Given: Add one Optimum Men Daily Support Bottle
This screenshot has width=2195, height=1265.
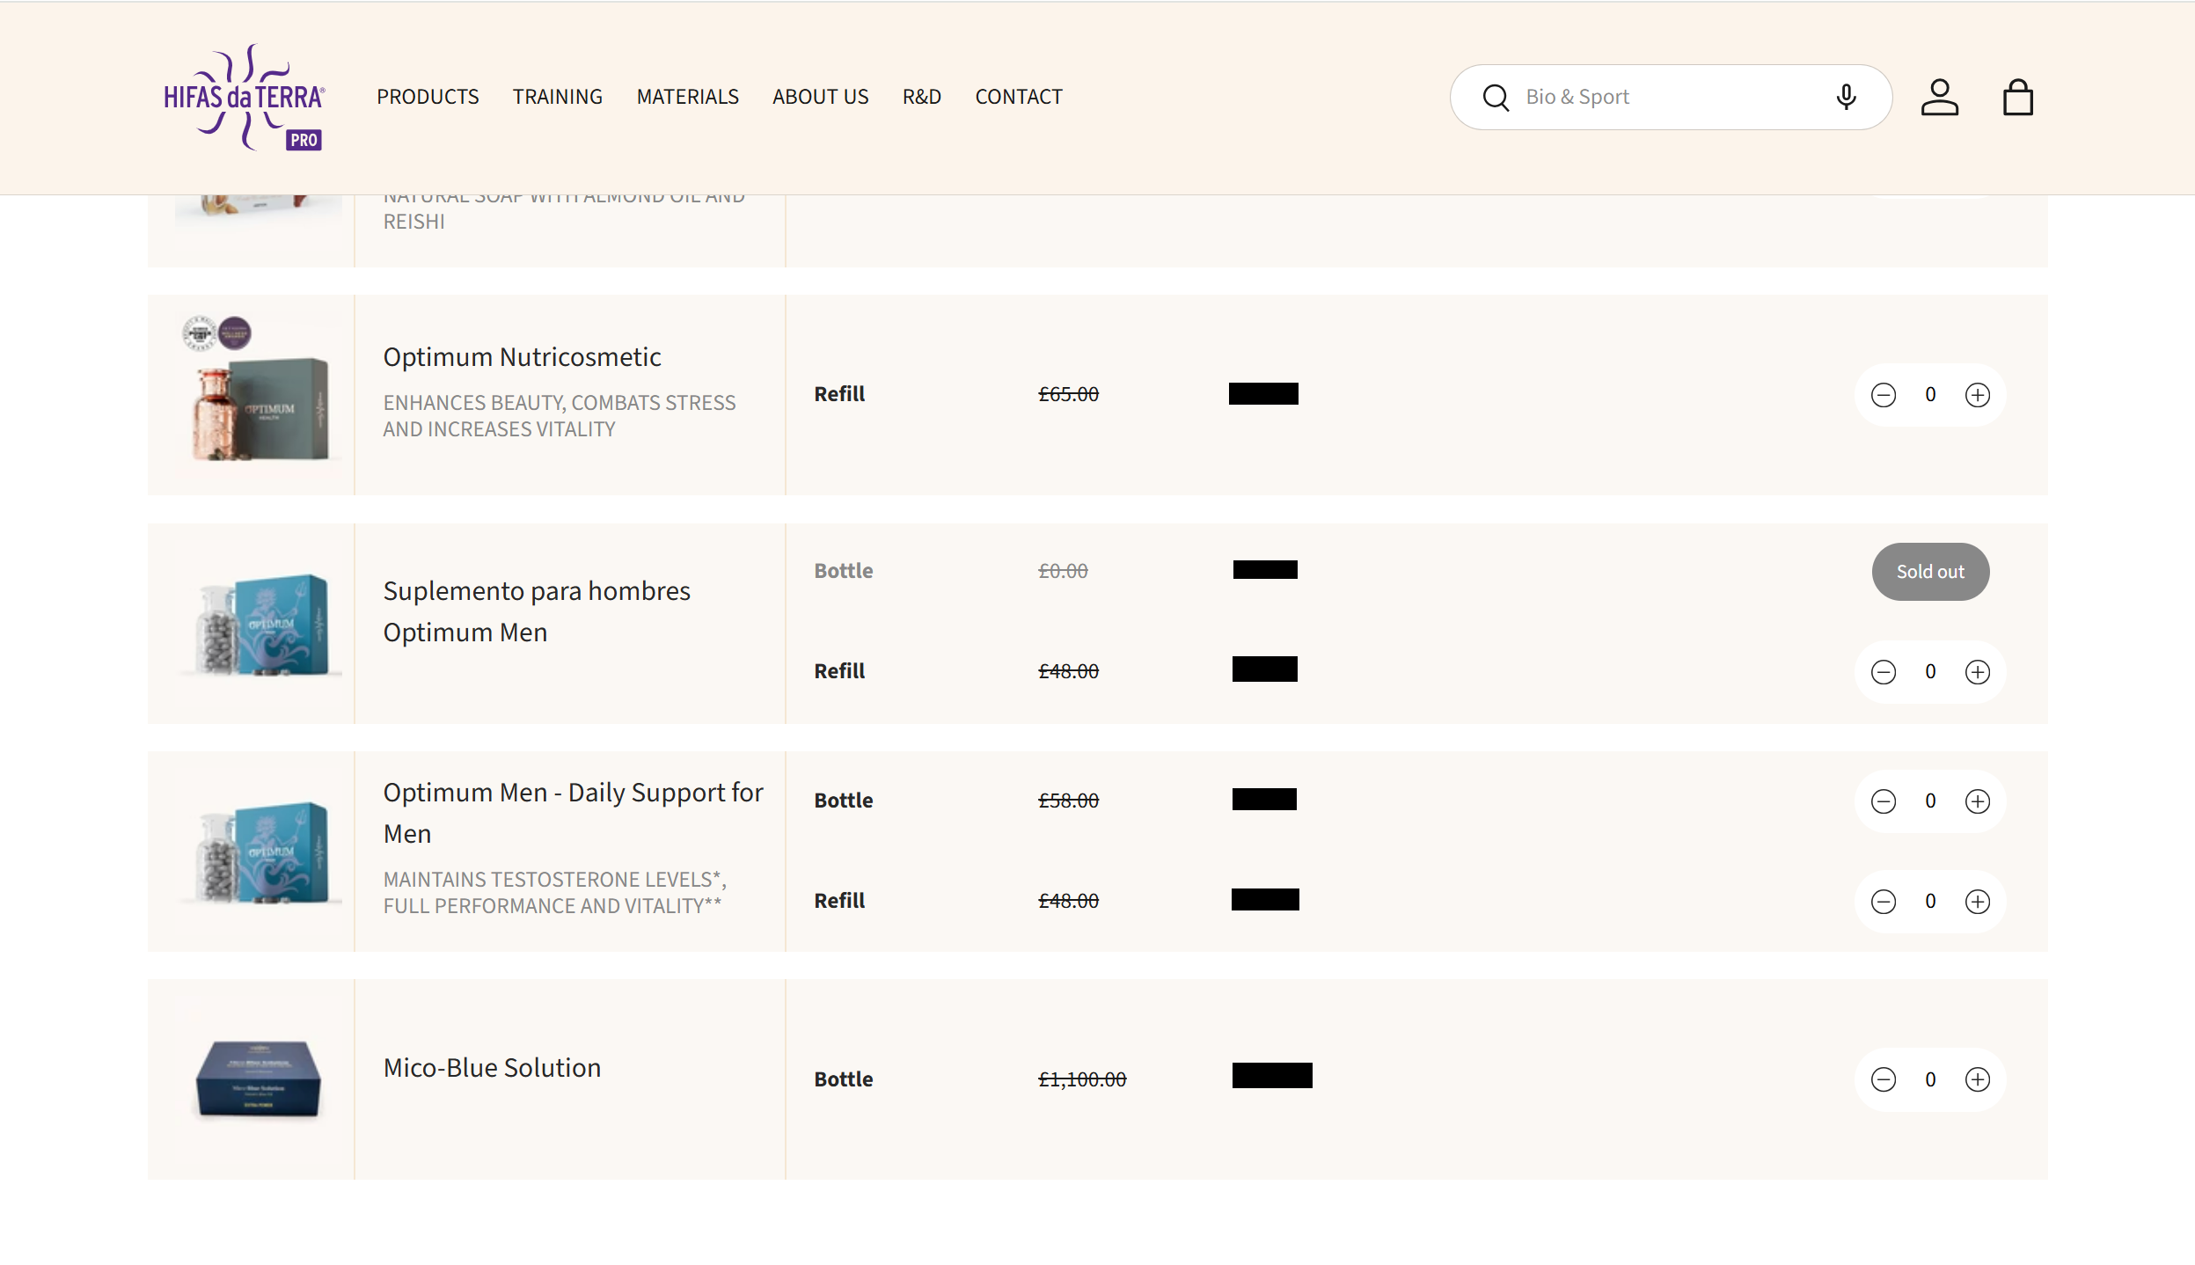Looking at the screenshot, I should (x=1977, y=801).
